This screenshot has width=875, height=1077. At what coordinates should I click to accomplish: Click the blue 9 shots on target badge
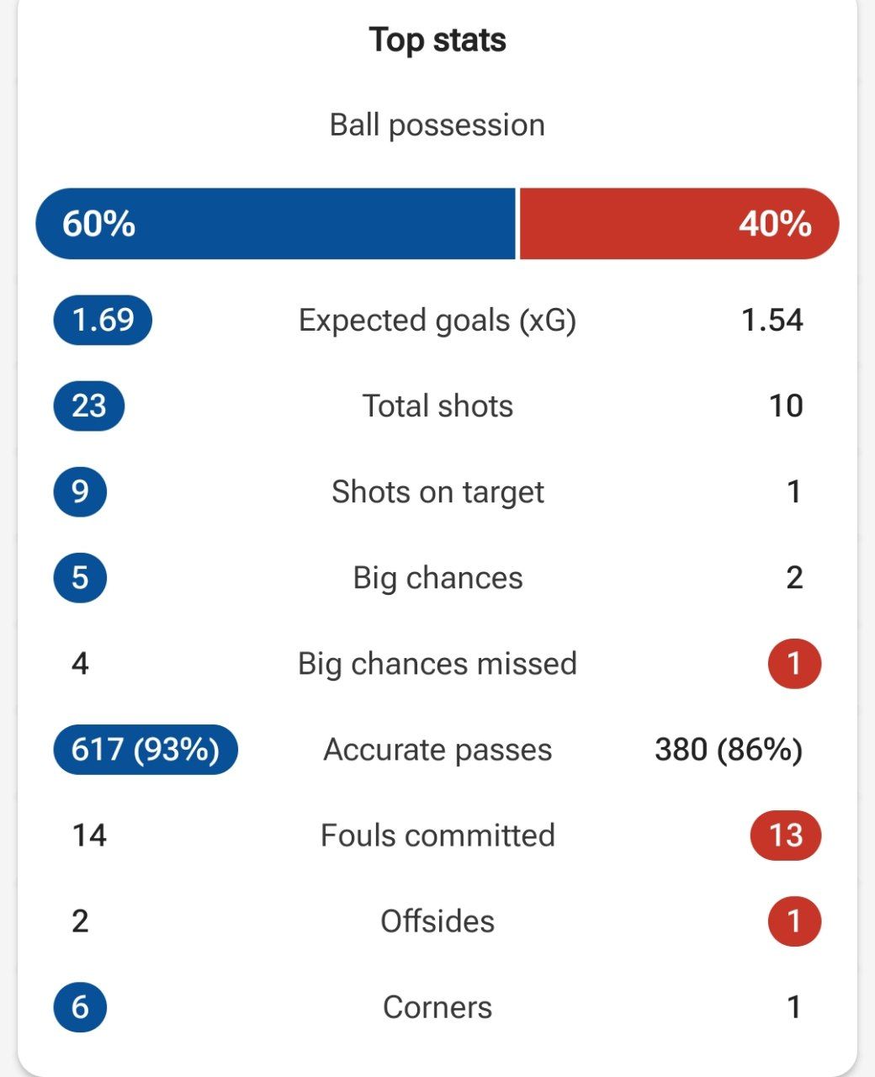coord(80,492)
